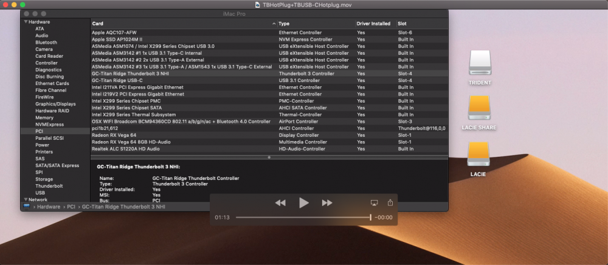Select the ASMedia ASM3142 #2 Type-A External row
Screen dimensions: 608x265
[269, 60]
